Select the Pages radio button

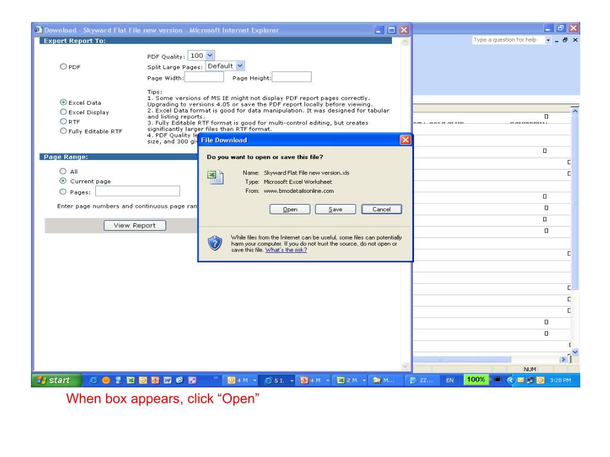click(63, 192)
